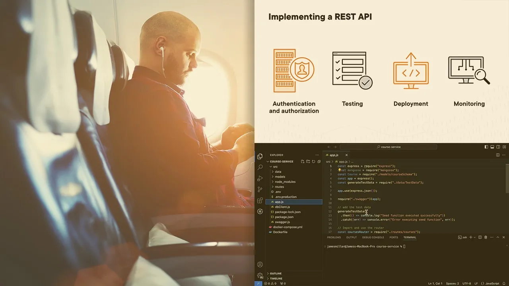Collapse the src folder
The image size is (509, 286).
point(271,167)
